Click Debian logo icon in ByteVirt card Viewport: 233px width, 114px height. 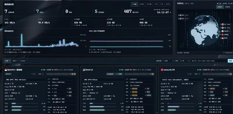9,93
